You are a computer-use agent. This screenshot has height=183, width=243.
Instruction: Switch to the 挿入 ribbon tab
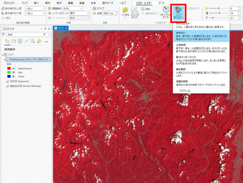coord(36,3)
